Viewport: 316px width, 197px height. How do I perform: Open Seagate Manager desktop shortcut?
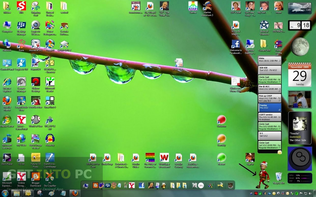point(21,85)
